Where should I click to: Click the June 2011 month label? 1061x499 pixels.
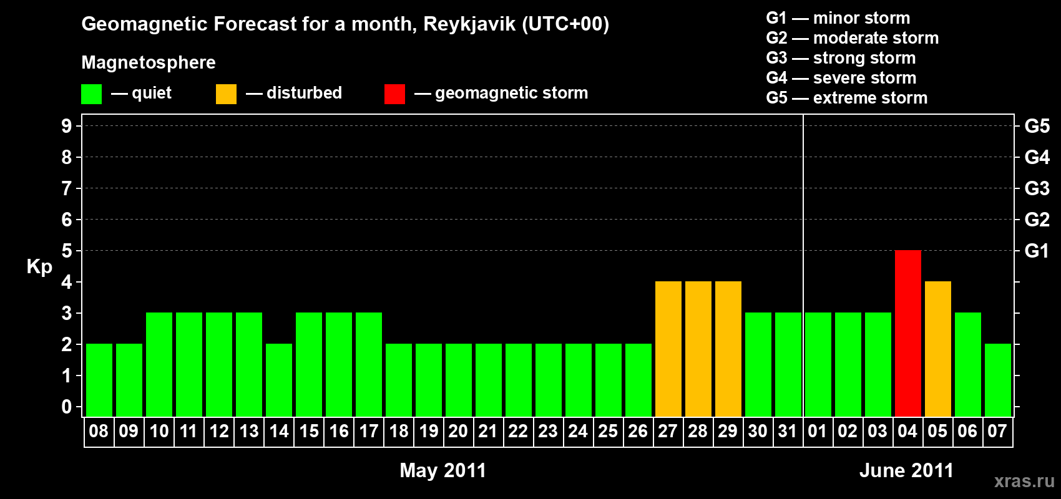[906, 470]
